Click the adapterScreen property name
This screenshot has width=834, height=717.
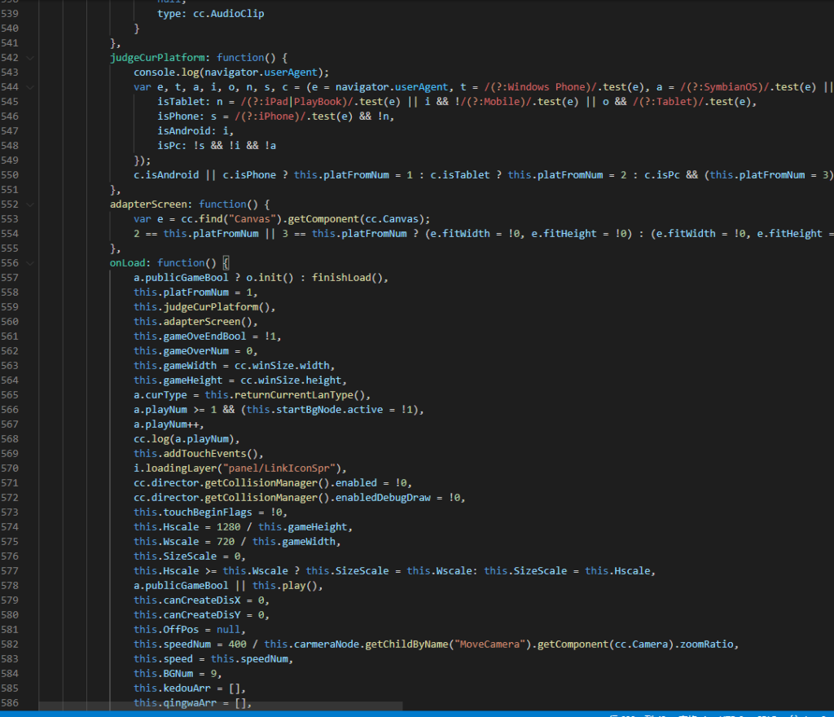click(151, 205)
